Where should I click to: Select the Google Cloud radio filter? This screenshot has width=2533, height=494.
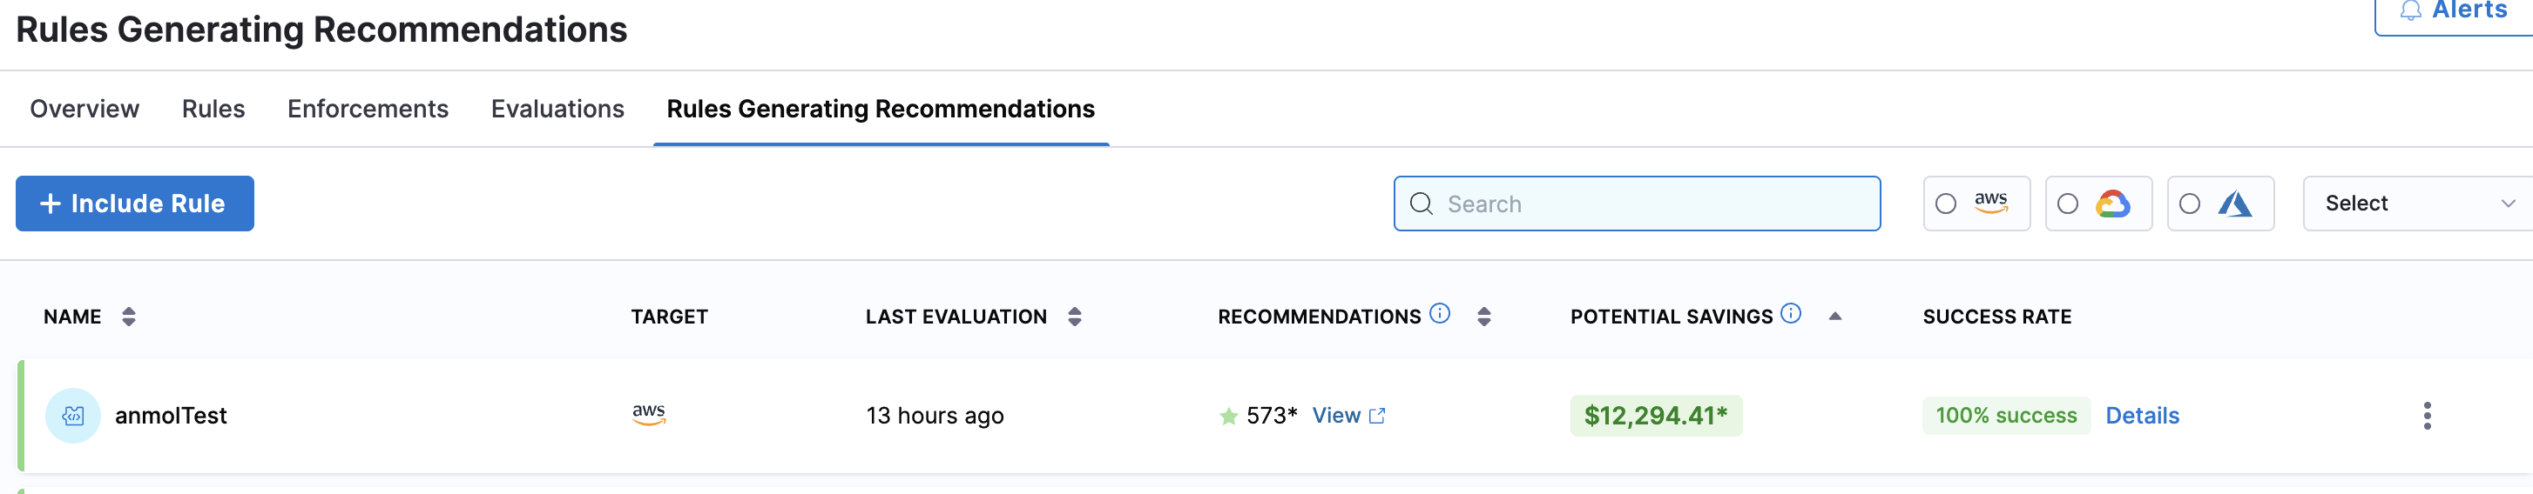(x=2068, y=204)
